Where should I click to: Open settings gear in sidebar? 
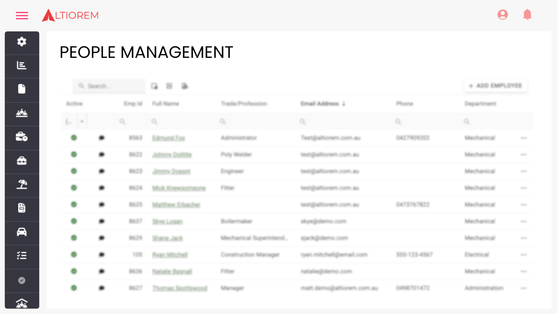pos(22,42)
